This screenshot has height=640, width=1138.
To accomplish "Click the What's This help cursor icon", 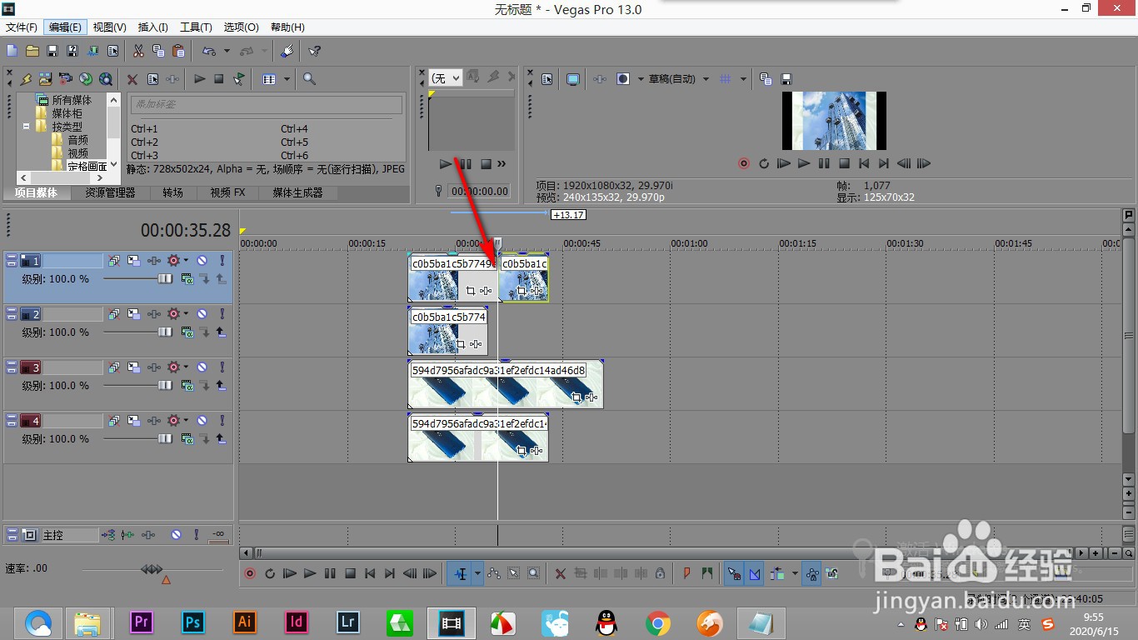I will pos(315,51).
